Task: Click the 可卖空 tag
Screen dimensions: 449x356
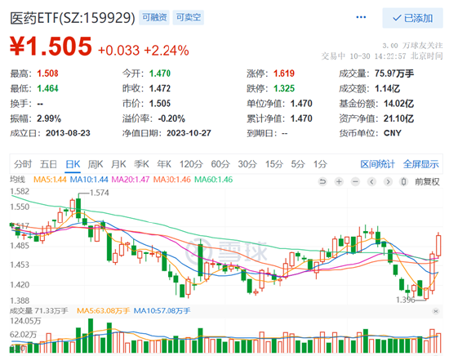Action: [188, 17]
